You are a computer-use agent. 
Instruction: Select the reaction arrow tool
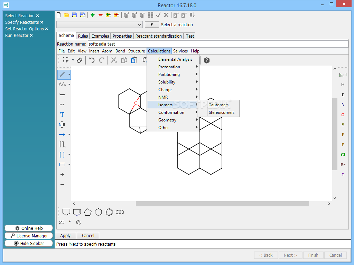(x=62, y=135)
